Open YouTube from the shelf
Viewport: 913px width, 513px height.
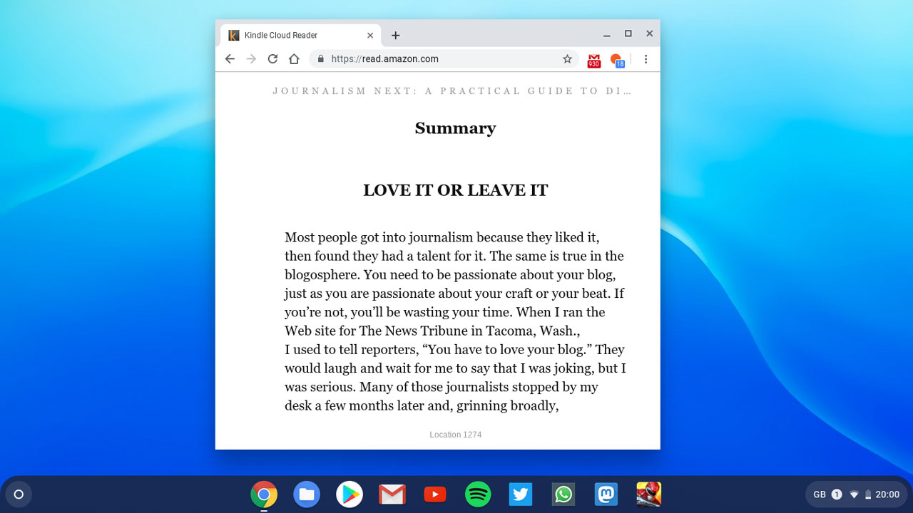[x=435, y=494]
